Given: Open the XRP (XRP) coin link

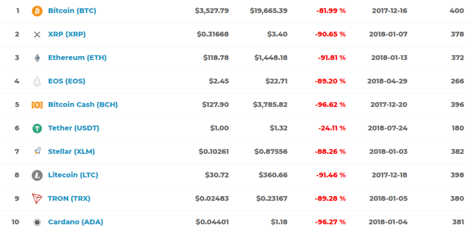Looking at the screenshot, I should coord(67,34).
